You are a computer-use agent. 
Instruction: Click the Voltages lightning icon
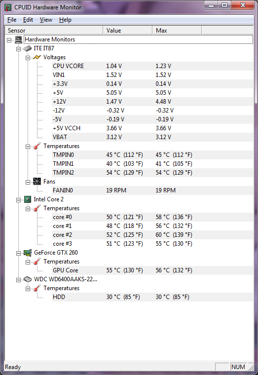(x=37, y=57)
